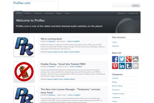Open the Brent's Blog category in the sidebar
This screenshot has height=103, width=154.
pos(117,86)
